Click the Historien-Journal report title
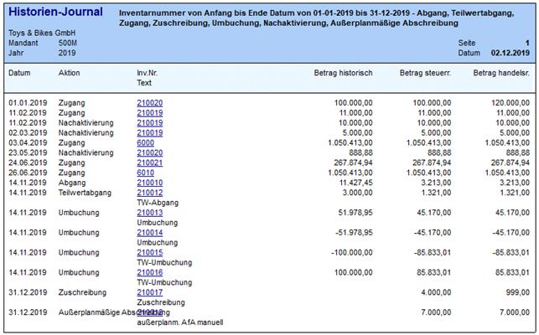This screenshot has width=539, height=335. click(x=55, y=12)
